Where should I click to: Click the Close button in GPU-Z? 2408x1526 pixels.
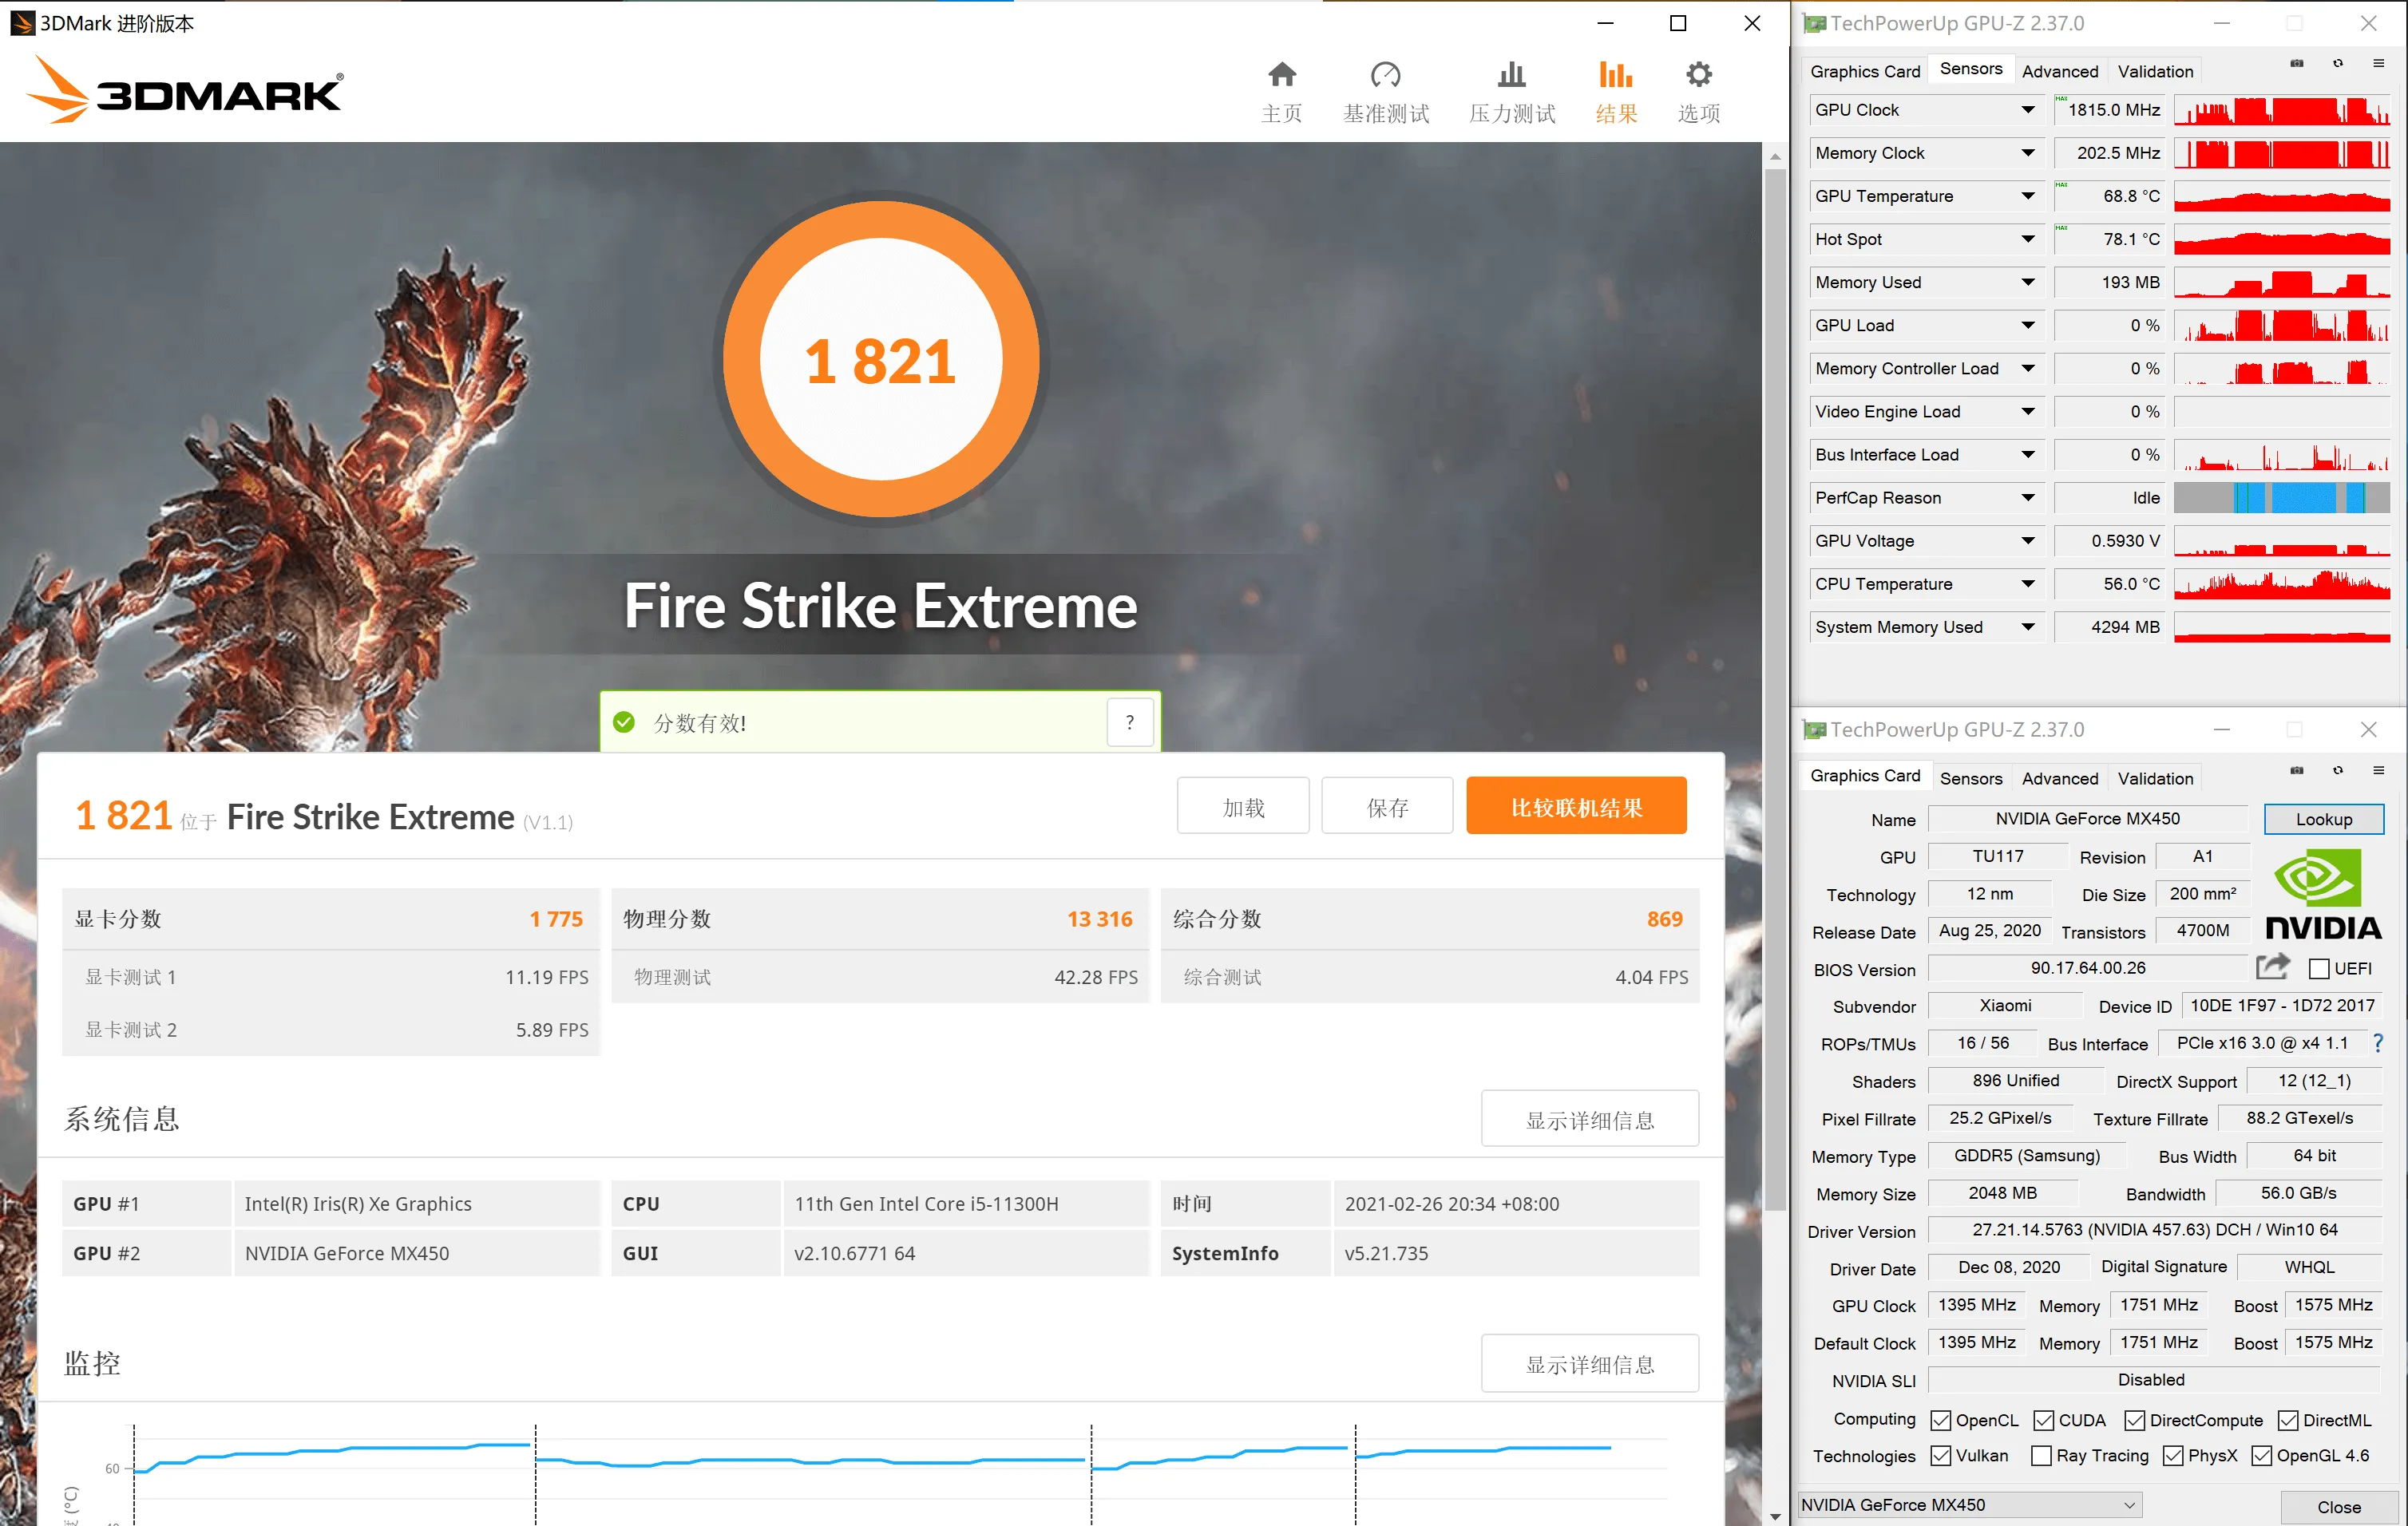(x=2339, y=1506)
